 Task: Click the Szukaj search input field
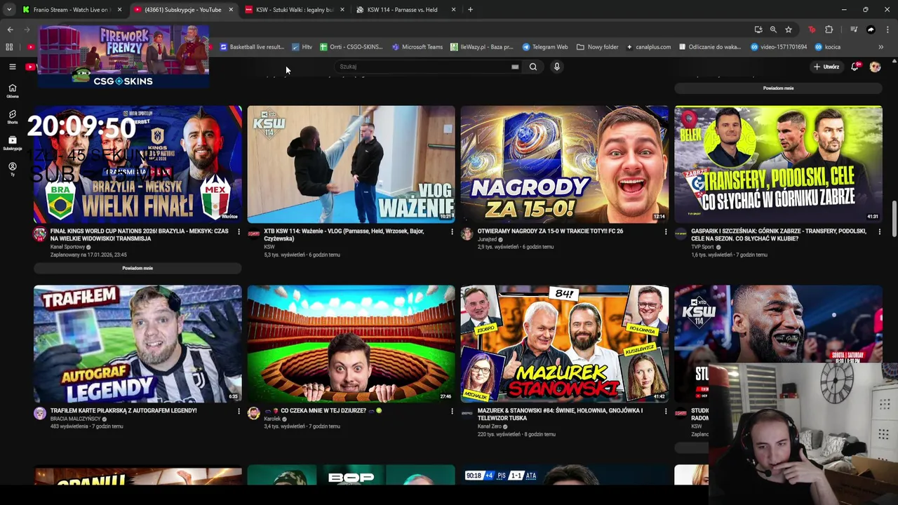pos(427,67)
